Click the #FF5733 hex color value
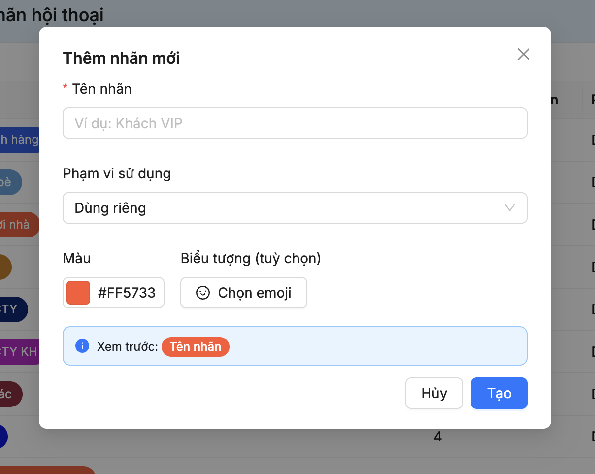The height and width of the screenshot is (474, 595). 127,293
